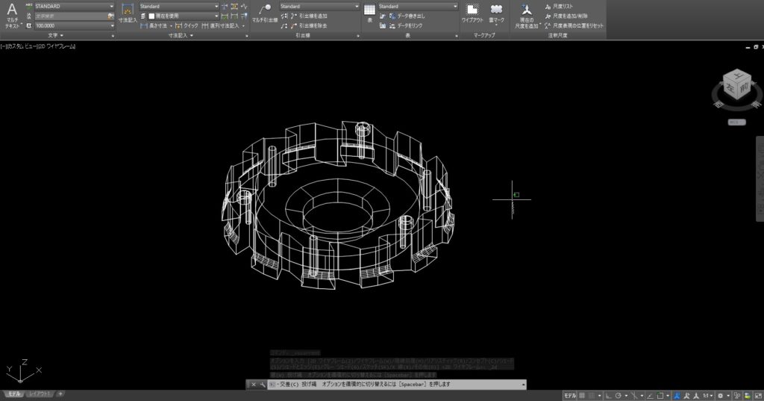This screenshot has height=401, width=764.
Task: Open the dimension style Standard dropdown
Action: [x=179, y=6]
